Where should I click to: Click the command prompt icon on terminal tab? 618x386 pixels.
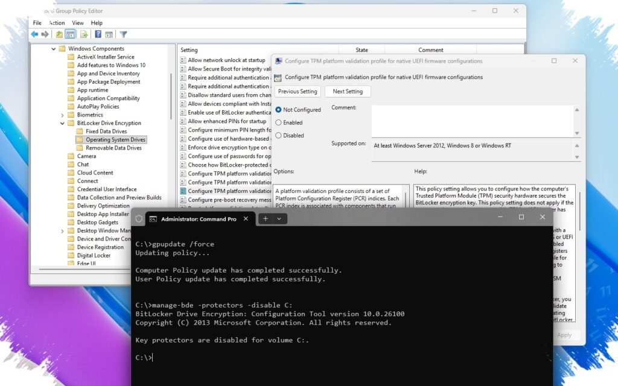pyautogui.click(x=153, y=219)
